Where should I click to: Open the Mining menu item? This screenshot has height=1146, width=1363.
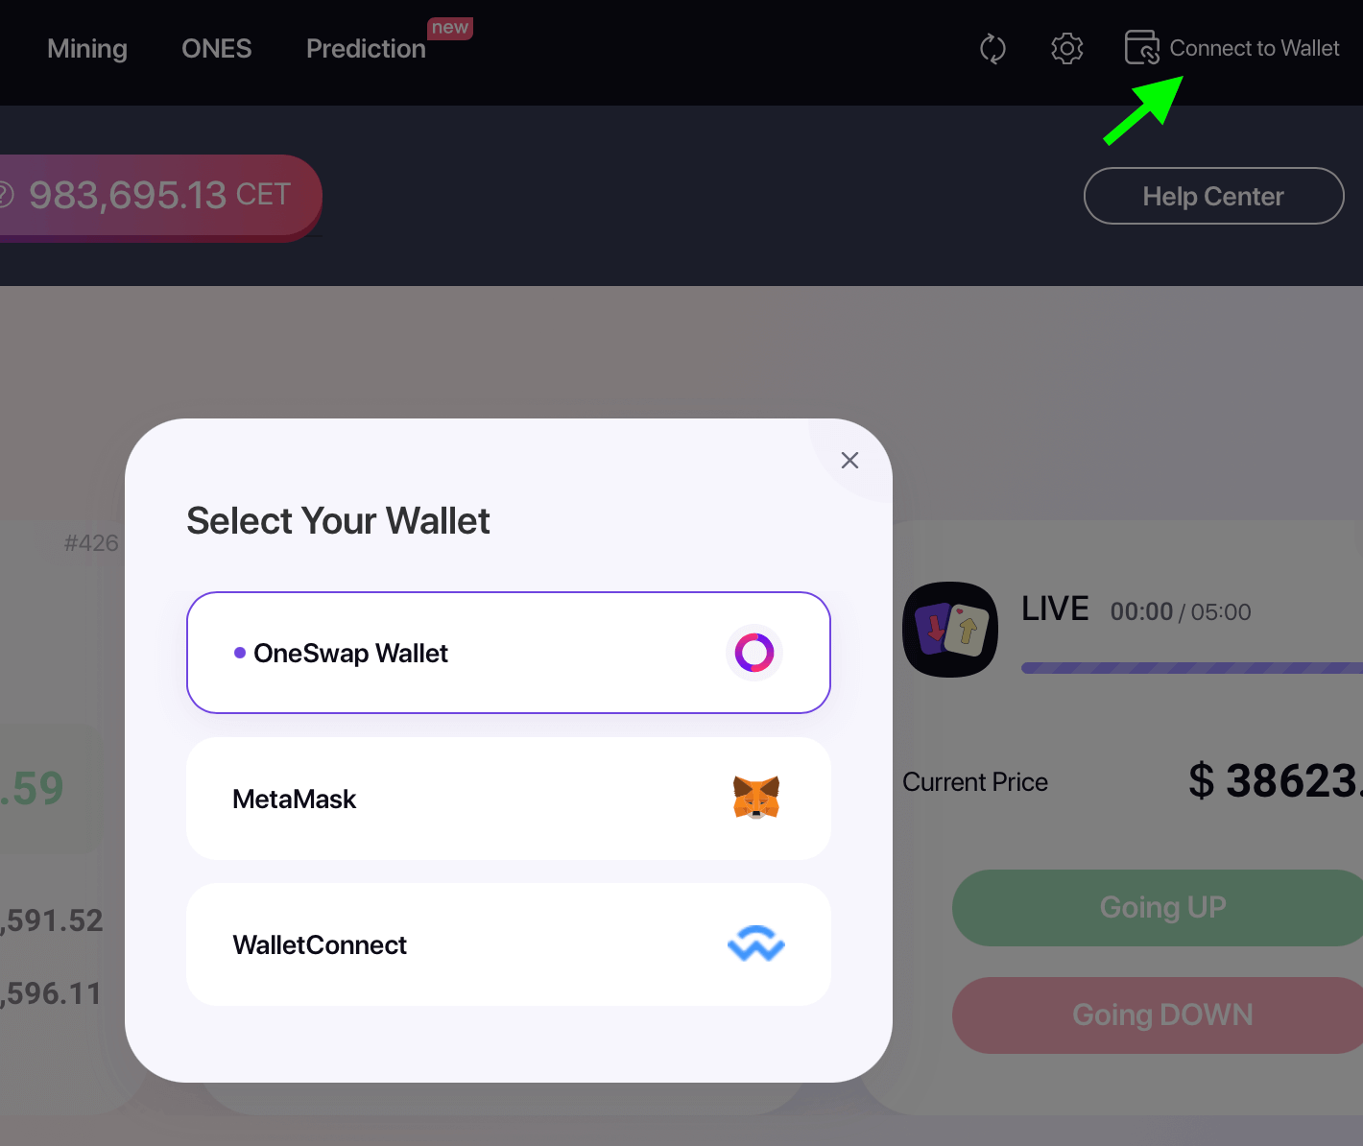[x=87, y=49]
